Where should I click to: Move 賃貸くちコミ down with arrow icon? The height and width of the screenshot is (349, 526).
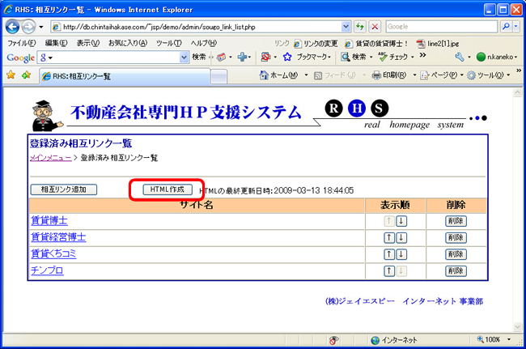coord(401,254)
